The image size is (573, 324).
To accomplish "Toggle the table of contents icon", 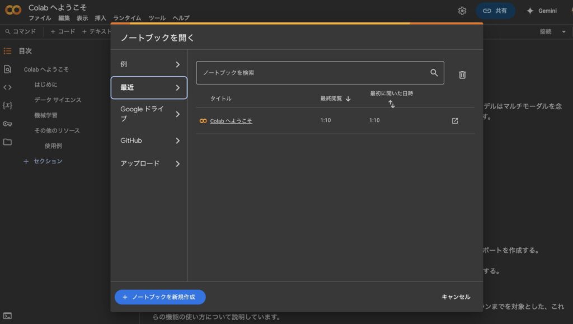I will click(7, 51).
